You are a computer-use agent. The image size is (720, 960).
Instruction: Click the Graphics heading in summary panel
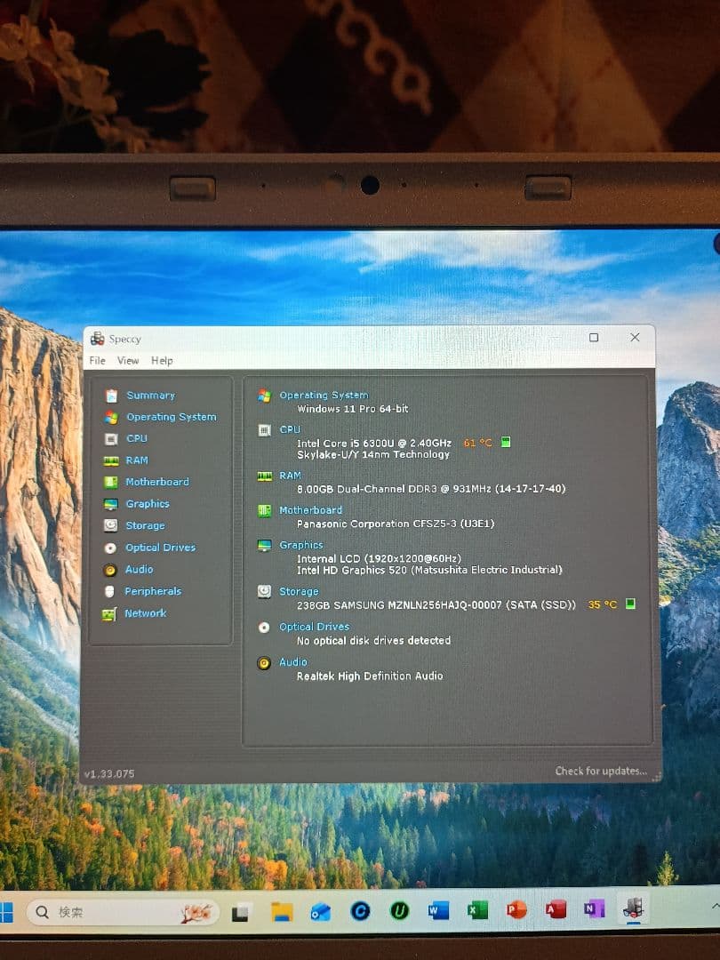point(301,545)
